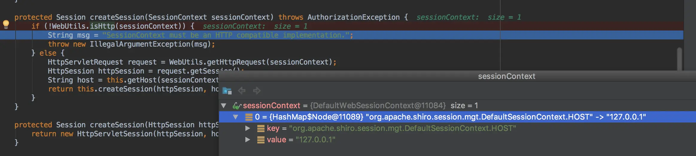Click the field icon of the HashMap$Node entry
Image resolution: width=696 pixels, height=156 pixels.
249,117
